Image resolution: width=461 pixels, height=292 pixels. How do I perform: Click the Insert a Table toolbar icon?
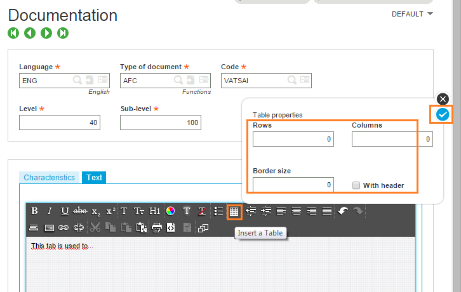234,211
